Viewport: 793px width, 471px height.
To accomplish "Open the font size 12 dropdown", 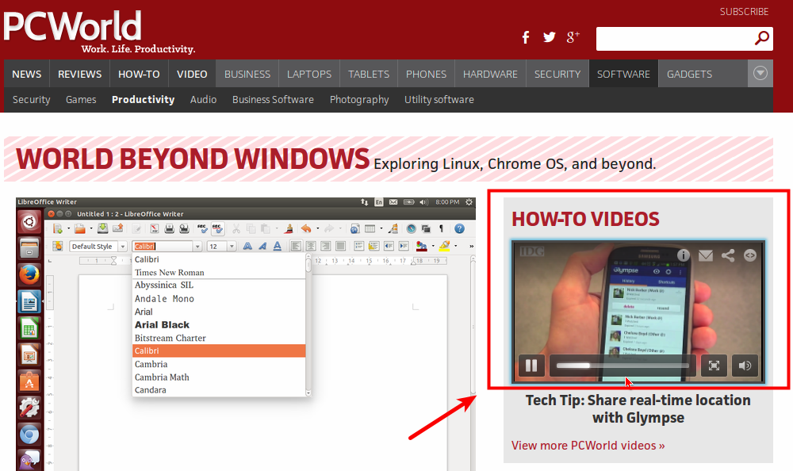I will [x=232, y=247].
